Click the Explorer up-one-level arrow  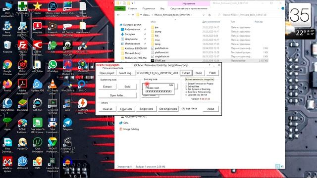(x=133, y=15)
